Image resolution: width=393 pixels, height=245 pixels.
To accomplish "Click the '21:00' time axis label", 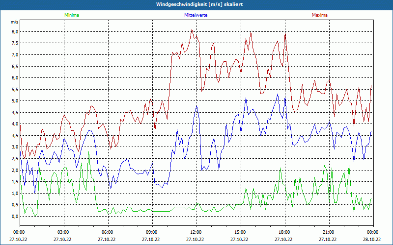I will click(329, 232).
